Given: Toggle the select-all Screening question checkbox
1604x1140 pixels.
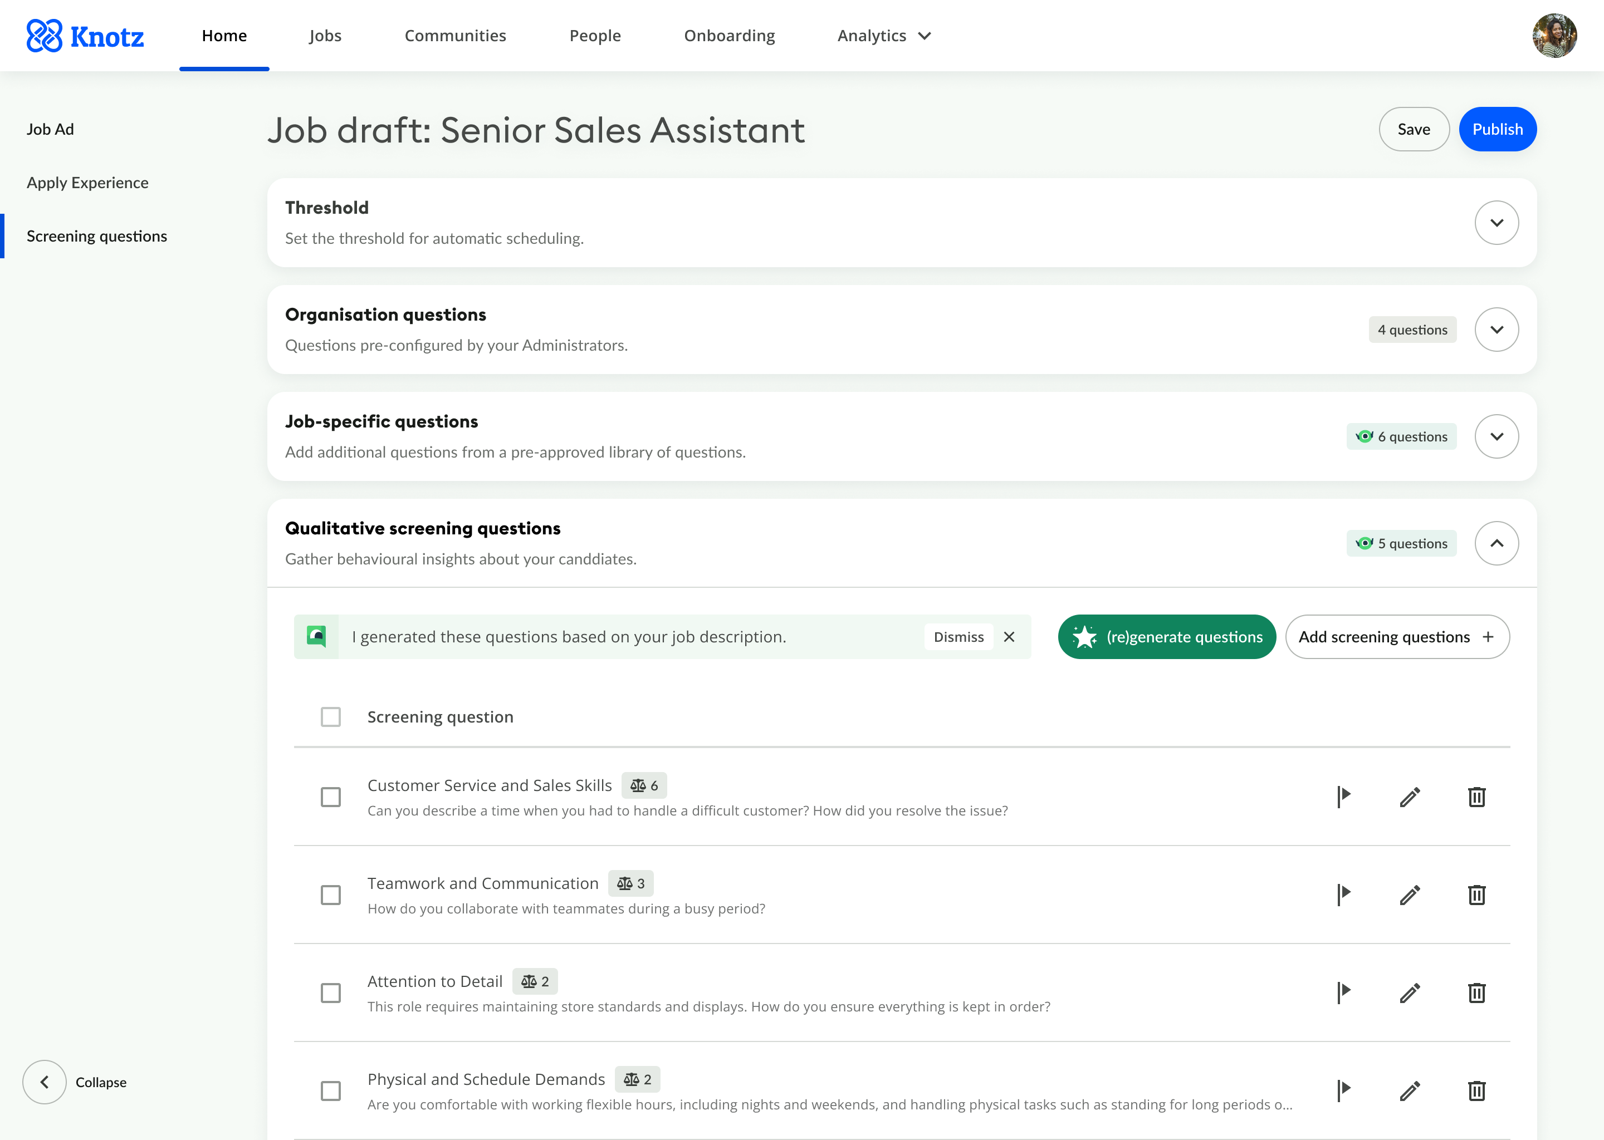Looking at the screenshot, I should (331, 717).
